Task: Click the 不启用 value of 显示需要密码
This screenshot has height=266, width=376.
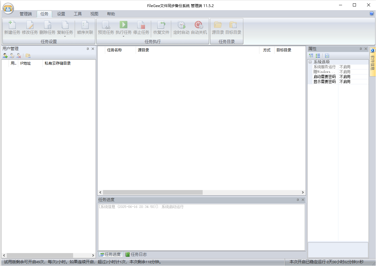Action: coord(345,81)
